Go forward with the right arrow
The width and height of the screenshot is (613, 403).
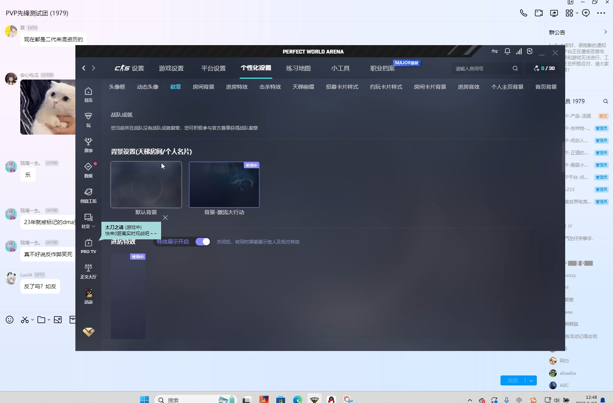93,68
